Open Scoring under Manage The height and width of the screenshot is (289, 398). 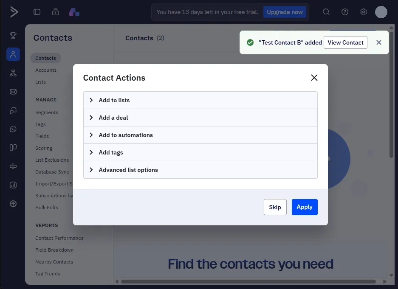[x=44, y=148]
